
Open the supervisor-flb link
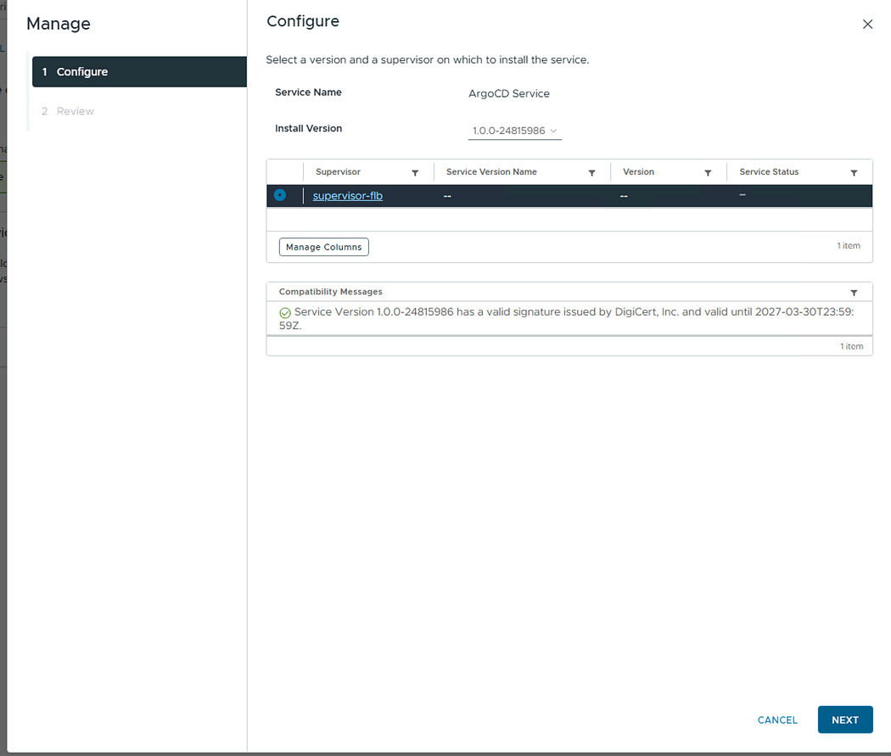(x=347, y=195)
